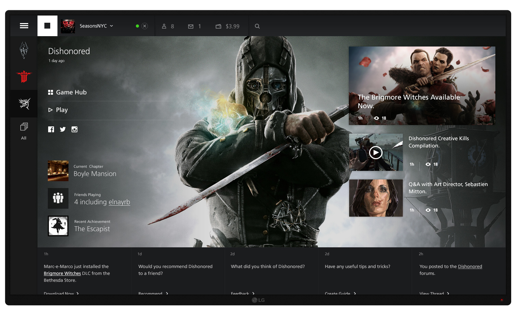Image resolution: width=516 pixels, height=310 pixels.
Task: Click the Dishonored game title
Action: (x=69, y=51)
